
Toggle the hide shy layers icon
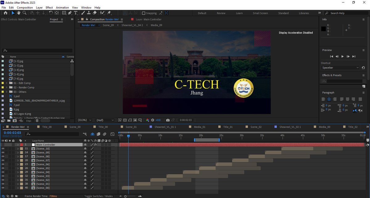click(x=92, y=134)
